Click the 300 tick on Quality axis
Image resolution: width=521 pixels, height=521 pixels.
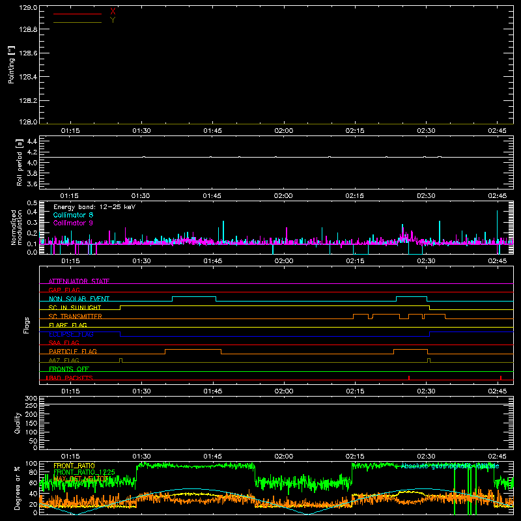pyautogui.click(x=31, y=399)
